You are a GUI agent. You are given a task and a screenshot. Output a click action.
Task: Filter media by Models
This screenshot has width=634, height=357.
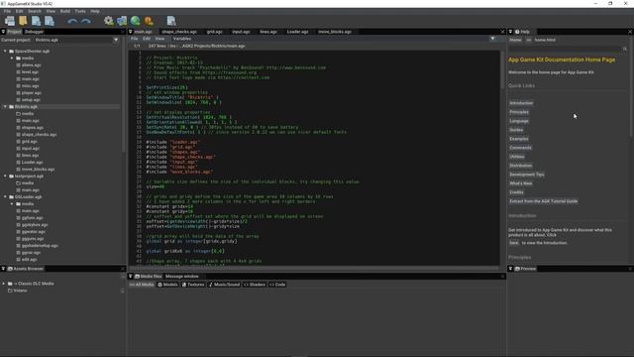[x=167, y=285]
